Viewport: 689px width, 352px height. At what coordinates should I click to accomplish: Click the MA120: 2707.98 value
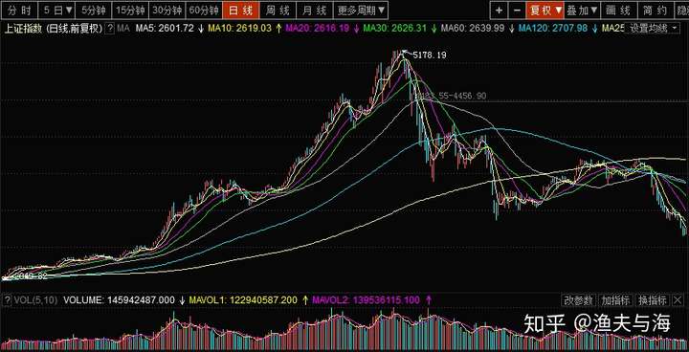553,29
